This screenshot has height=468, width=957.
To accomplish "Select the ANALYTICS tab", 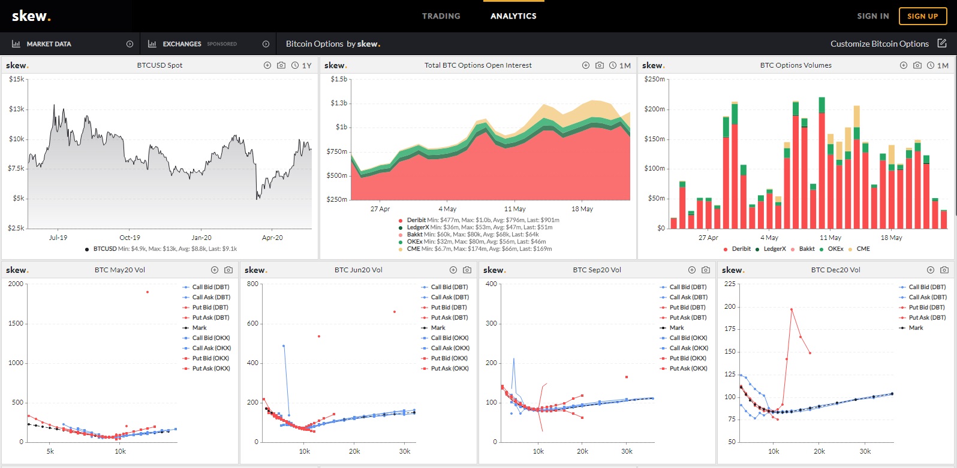I will pos(513,16).
